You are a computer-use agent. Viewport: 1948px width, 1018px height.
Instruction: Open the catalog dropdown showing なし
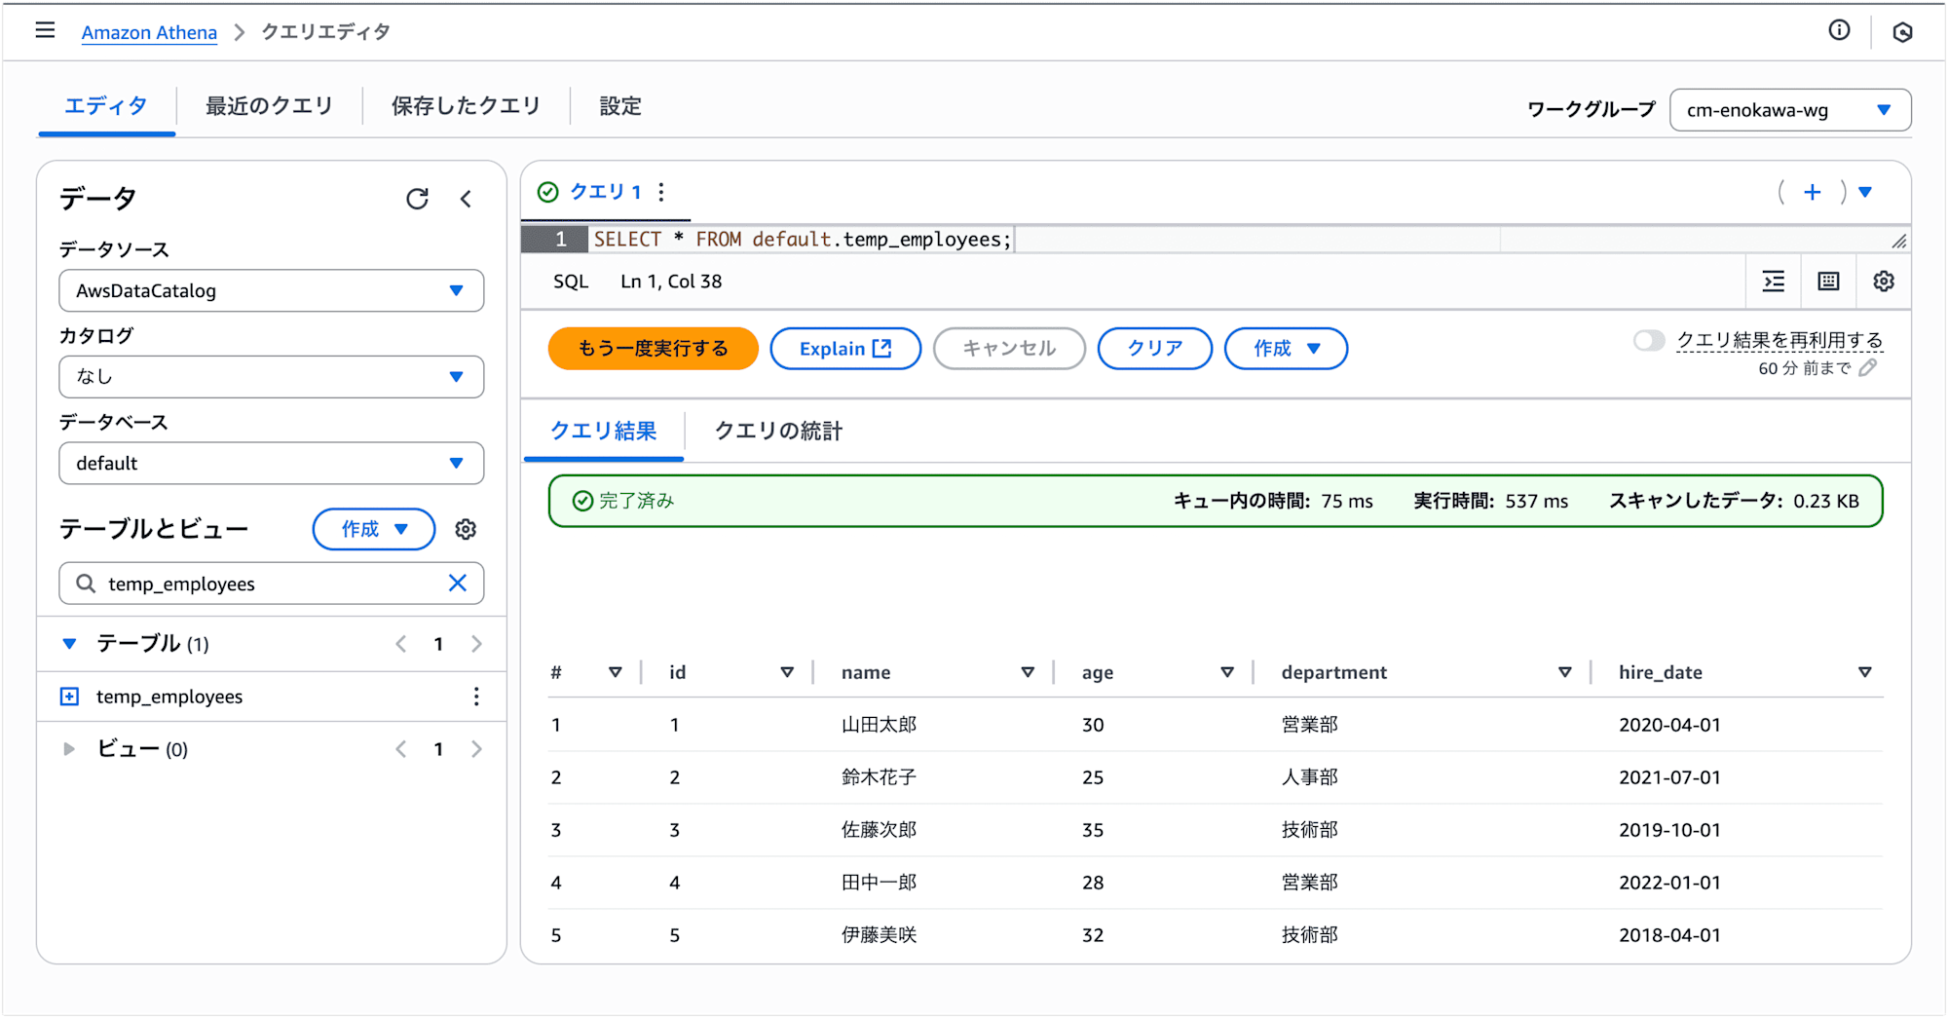272,377
